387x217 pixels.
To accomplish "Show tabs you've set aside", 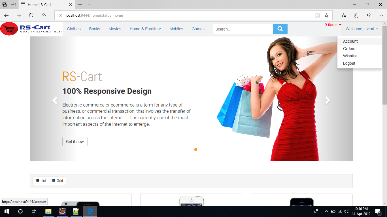I will tap(5, 5).
